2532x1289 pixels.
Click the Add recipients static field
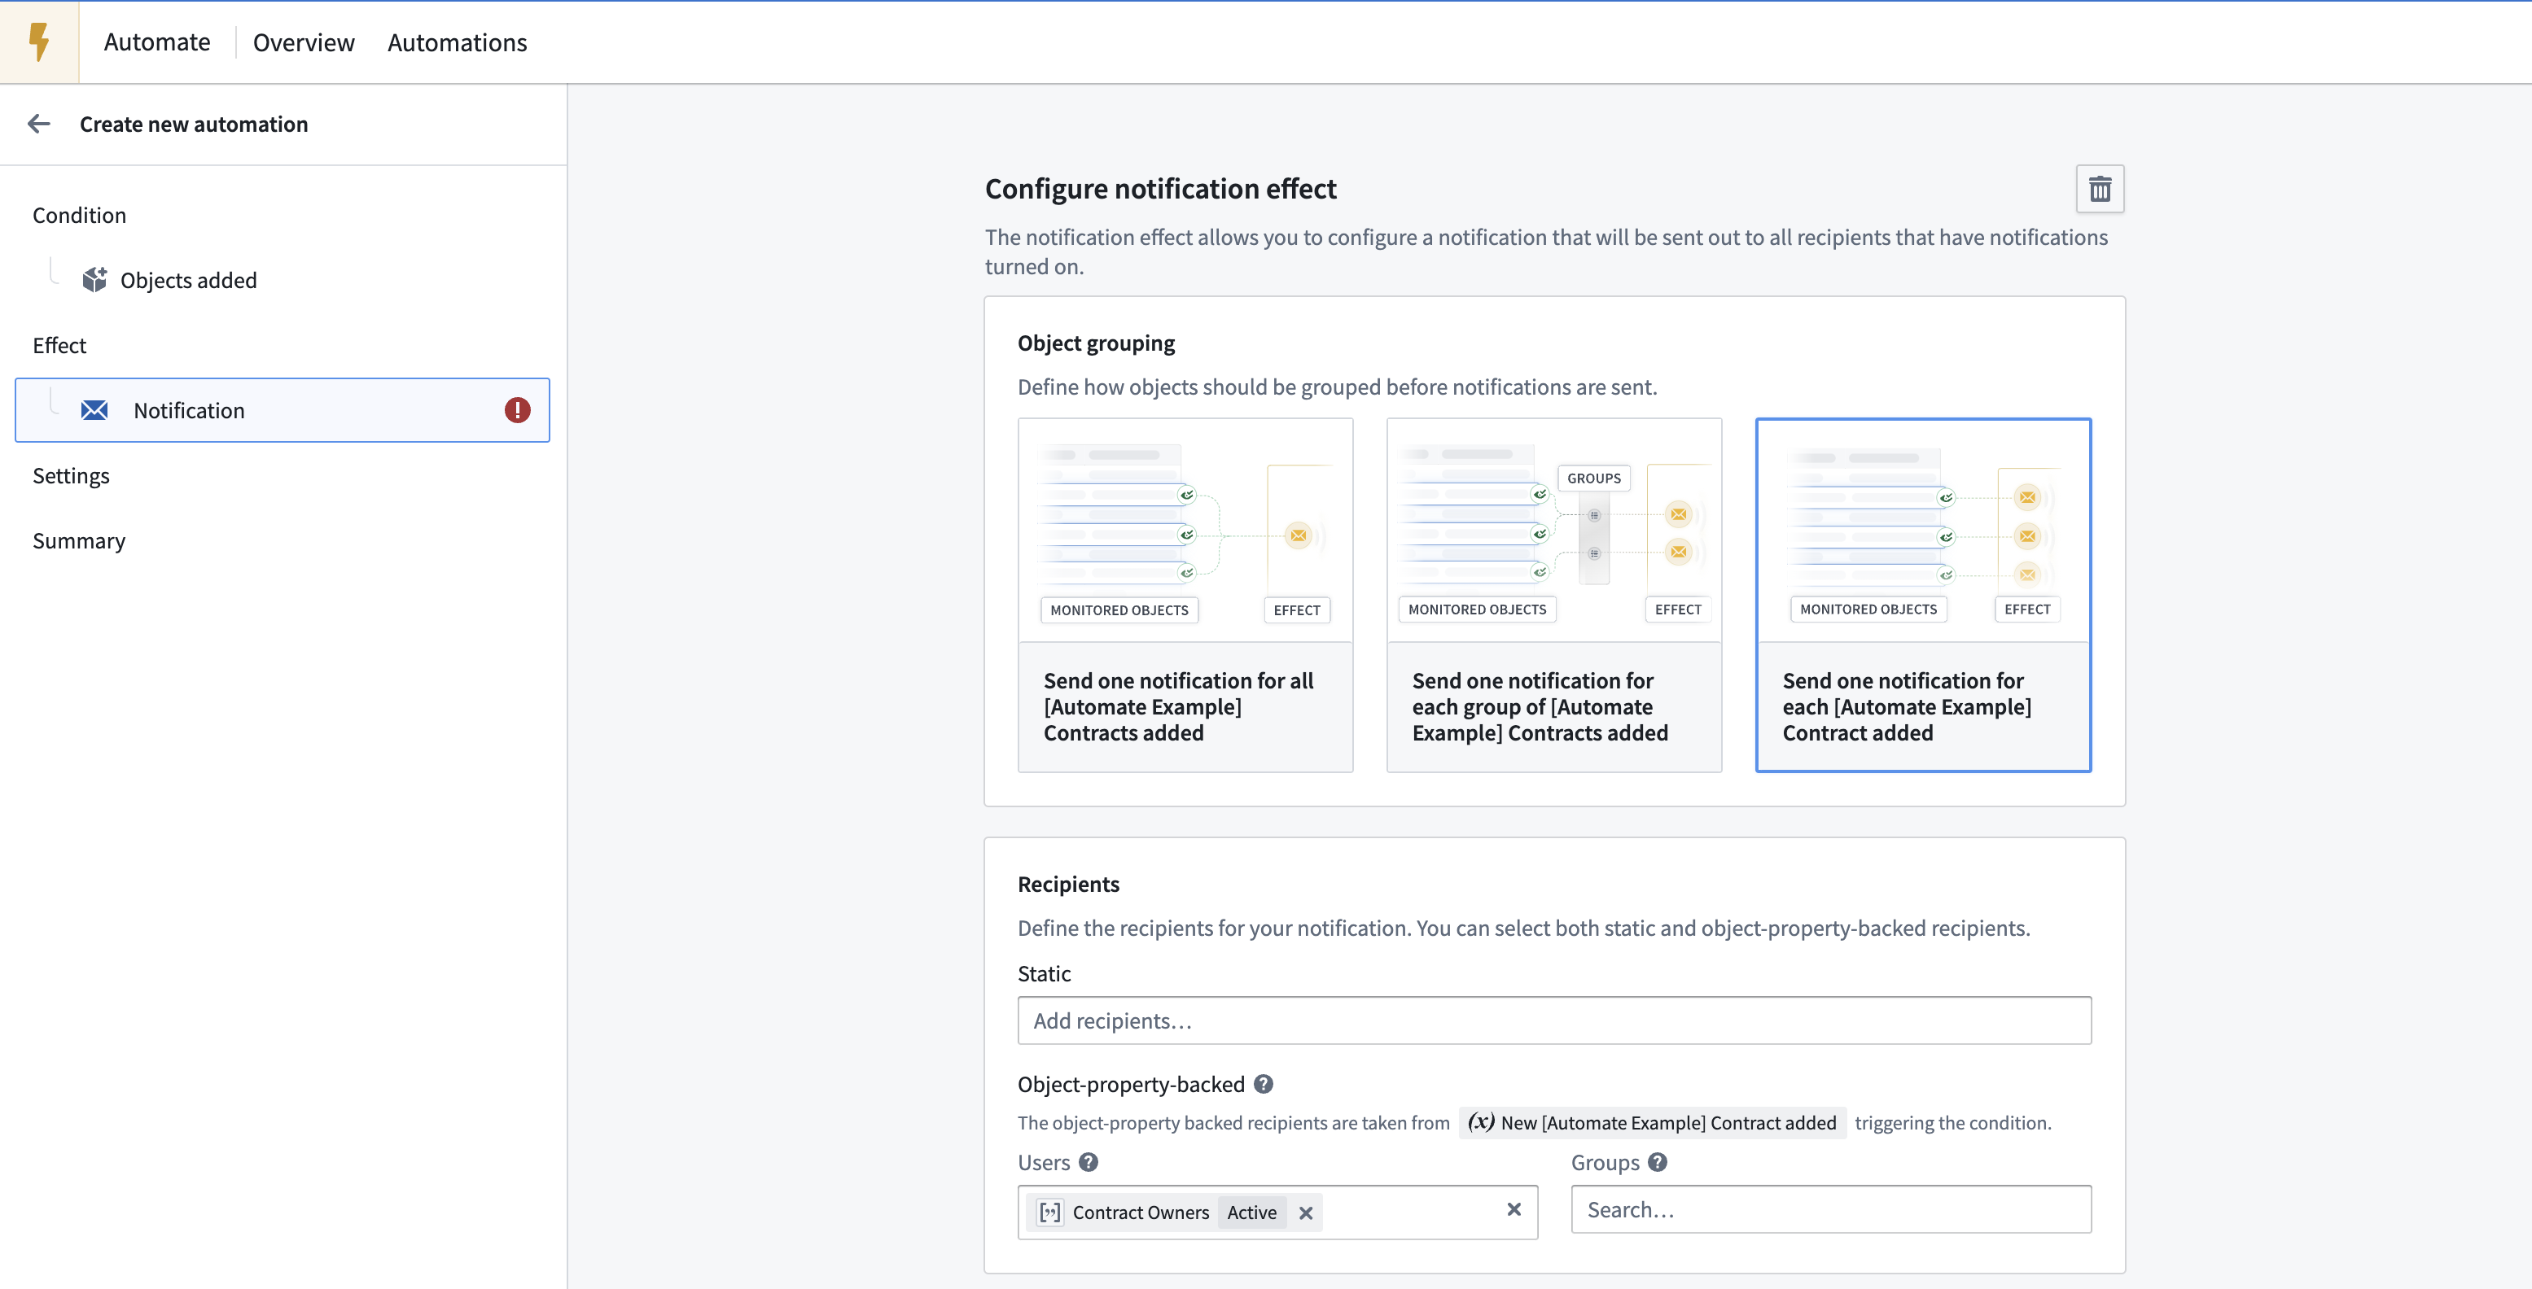(x=1554, y=1020)
